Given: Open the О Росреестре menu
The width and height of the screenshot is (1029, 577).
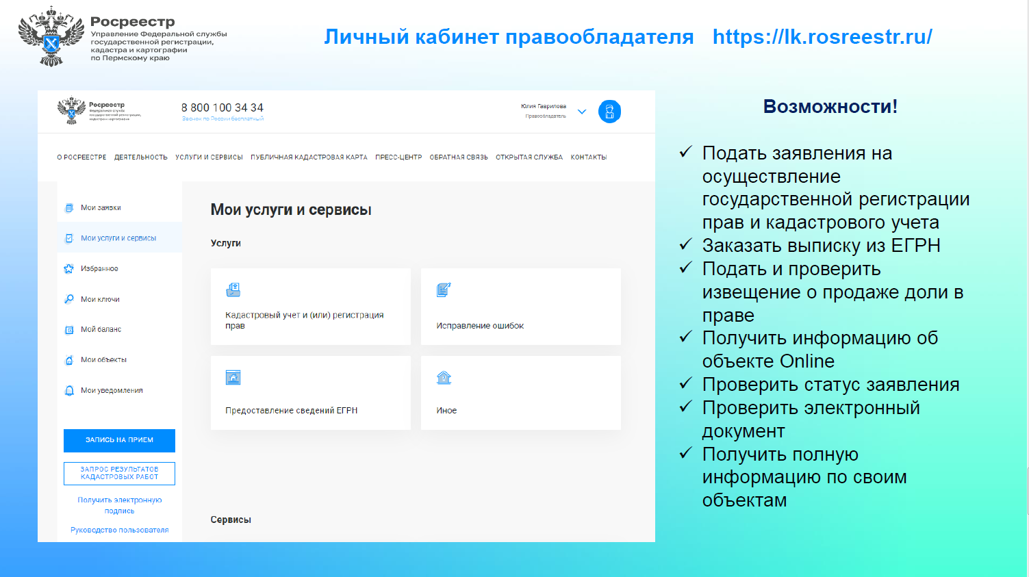Looking at the screenshot, I should pos(81,157).
